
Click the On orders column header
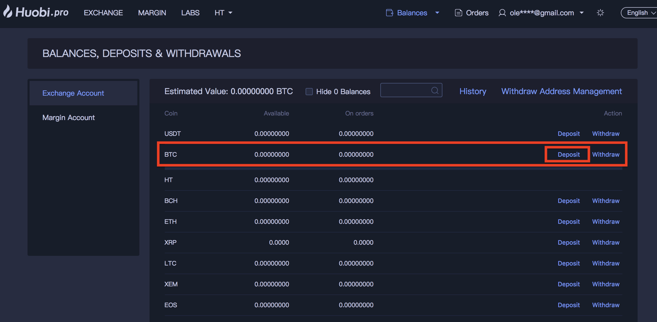tap(359, 113)
